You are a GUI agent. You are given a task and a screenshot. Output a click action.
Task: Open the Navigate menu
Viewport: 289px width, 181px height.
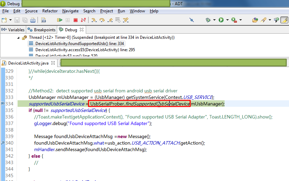tap(70, 11)
